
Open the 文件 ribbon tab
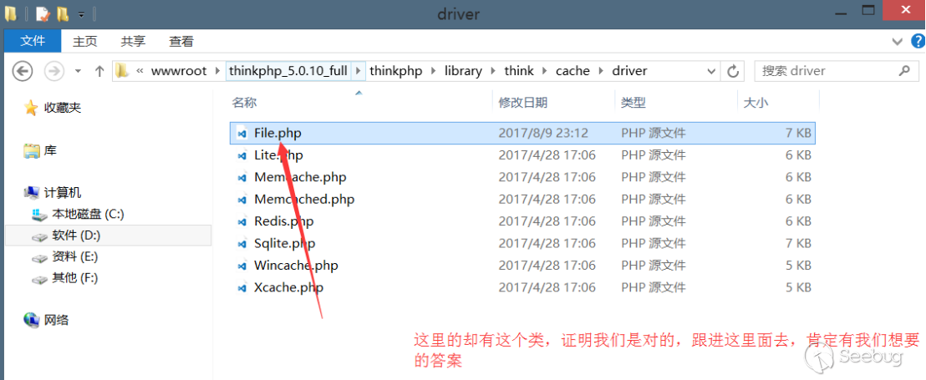(x=33, y=41)
